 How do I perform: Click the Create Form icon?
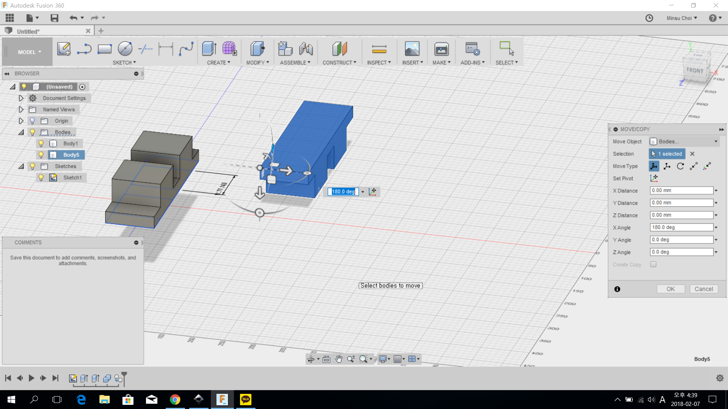click(229, 49)
